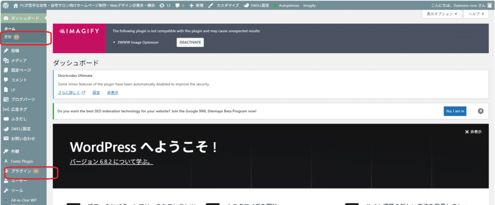Click the comments bubble icon in admin bar
495x205 pixels.
[177, 5]
